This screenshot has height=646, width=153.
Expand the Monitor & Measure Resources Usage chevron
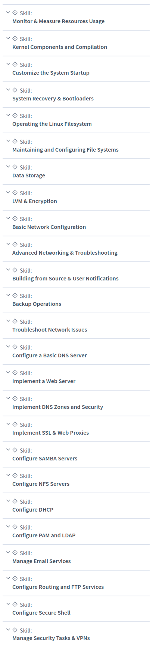8,12
